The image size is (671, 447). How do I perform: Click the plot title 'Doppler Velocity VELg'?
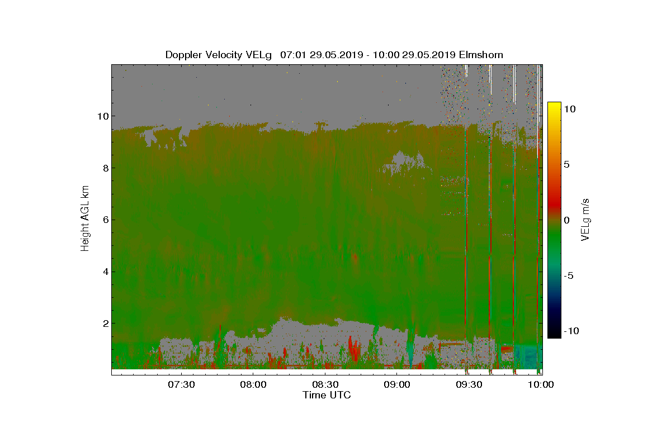point(219,55)
